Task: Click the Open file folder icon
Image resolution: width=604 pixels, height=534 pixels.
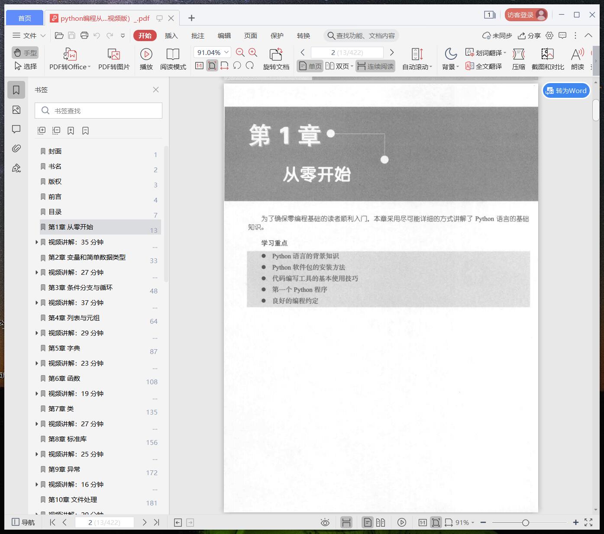Action: (59, 35)
